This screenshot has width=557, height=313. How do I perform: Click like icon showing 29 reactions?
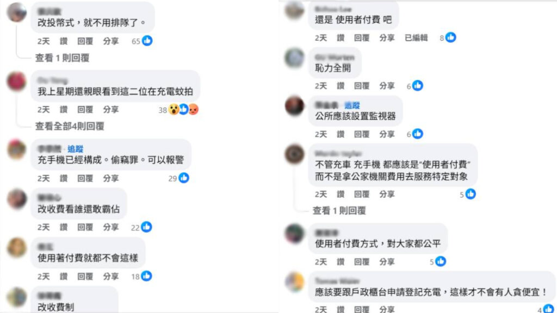184,178
